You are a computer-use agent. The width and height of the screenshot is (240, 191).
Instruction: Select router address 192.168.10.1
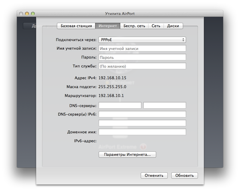click(x=111, y=96)
